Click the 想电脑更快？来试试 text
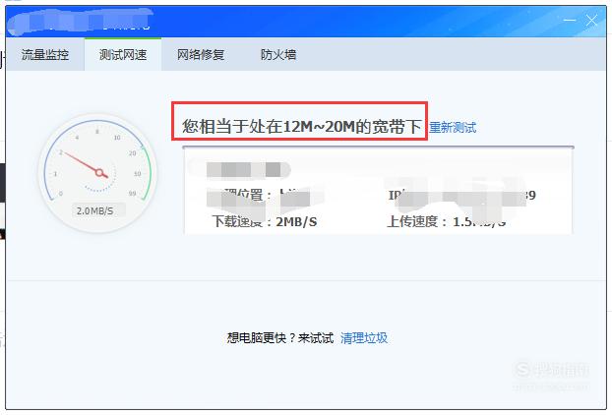Viewport: 612px width, 415px height. [x=280, y=337]
